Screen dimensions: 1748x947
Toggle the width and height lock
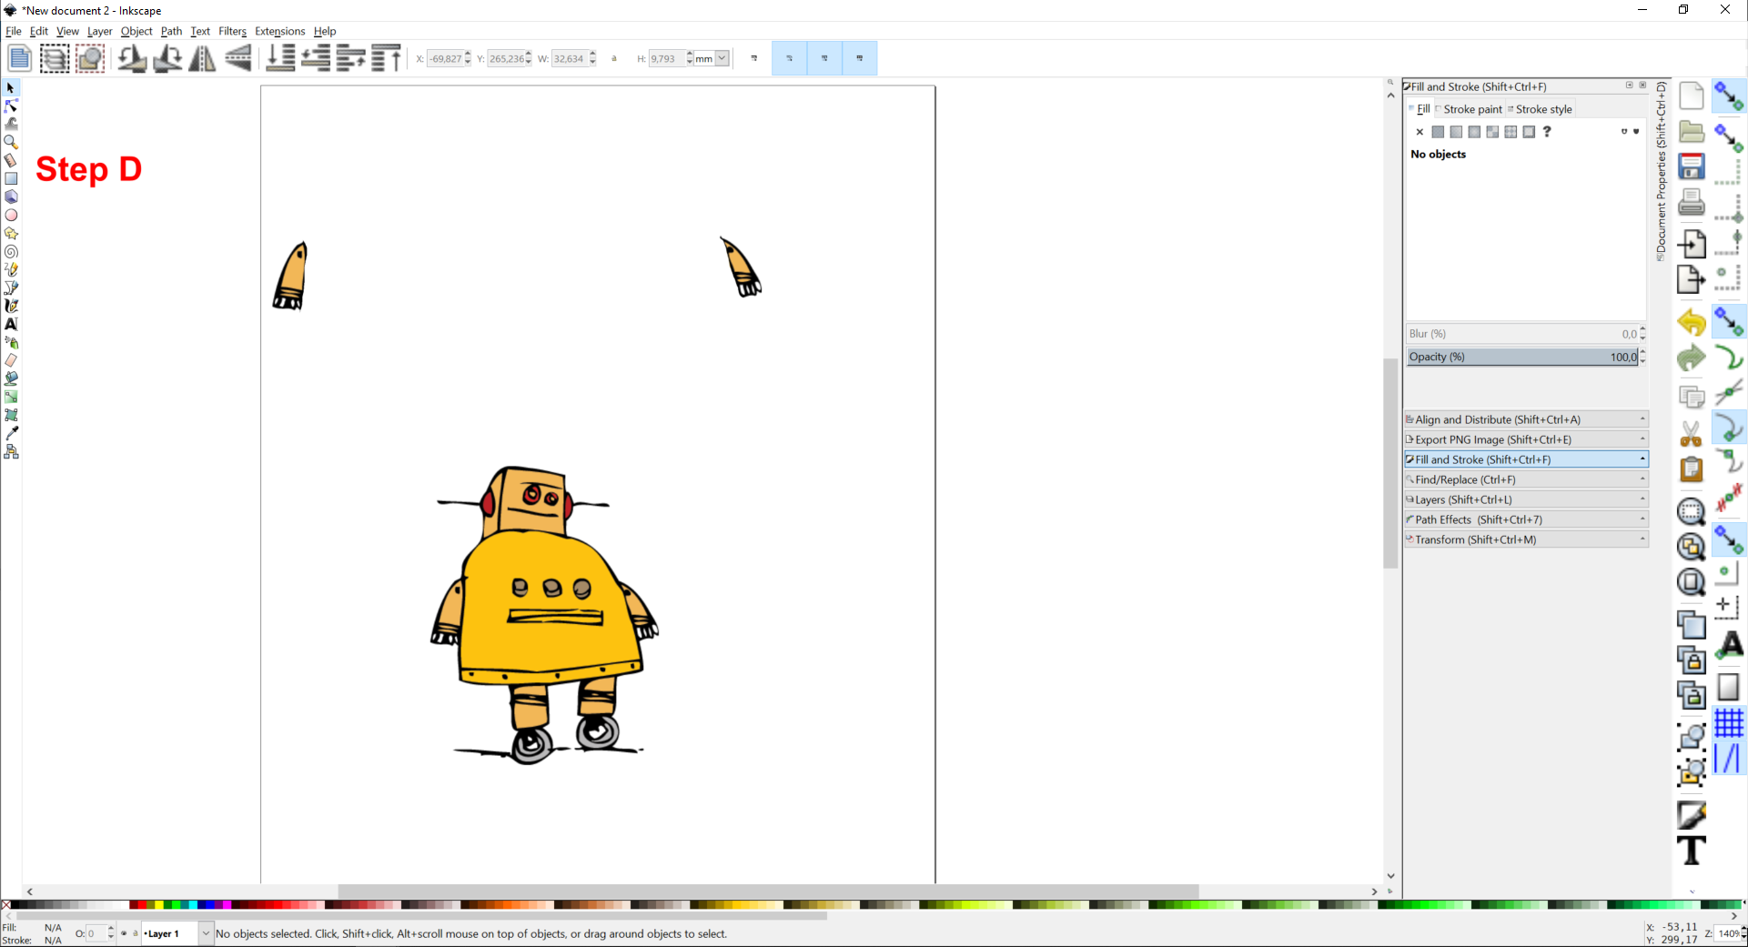tap(614, 59)
